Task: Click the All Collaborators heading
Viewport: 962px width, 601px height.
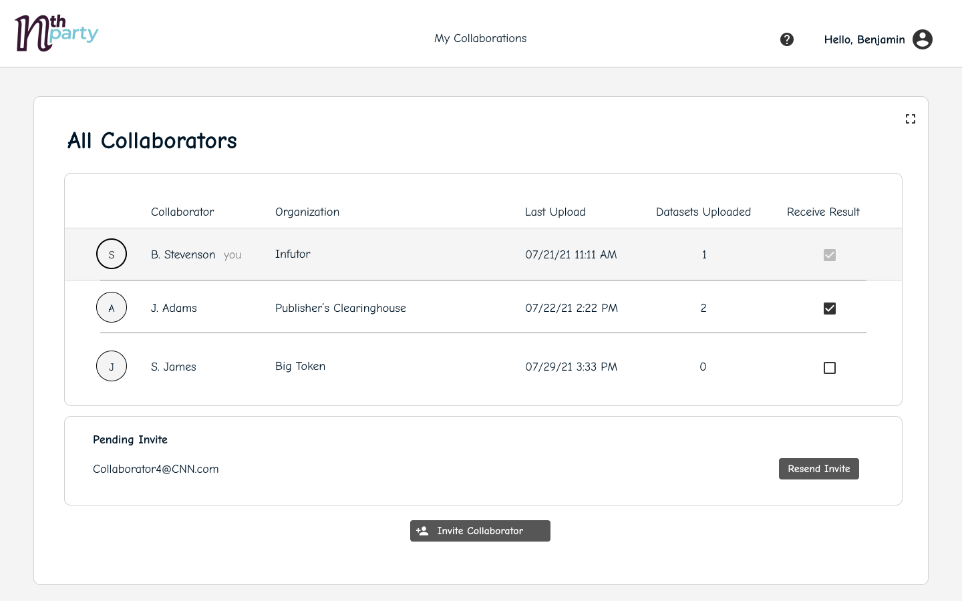Action: coord(152,141)
